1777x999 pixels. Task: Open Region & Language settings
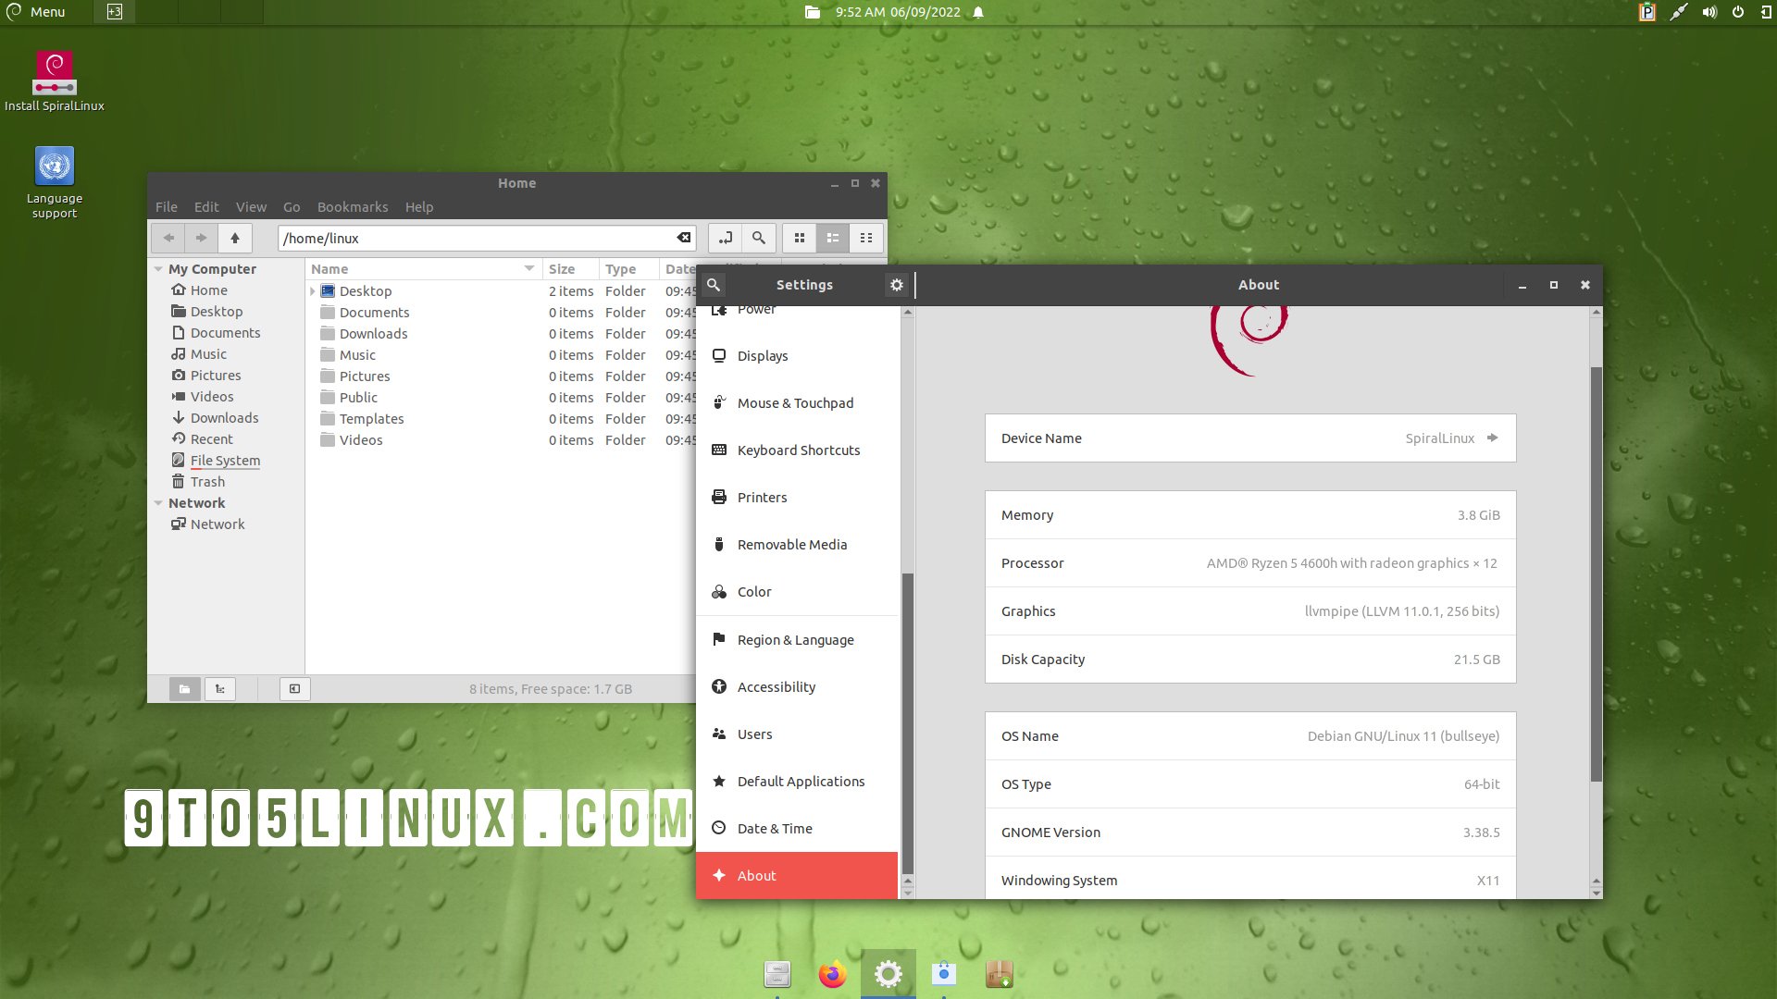point(797,640)
